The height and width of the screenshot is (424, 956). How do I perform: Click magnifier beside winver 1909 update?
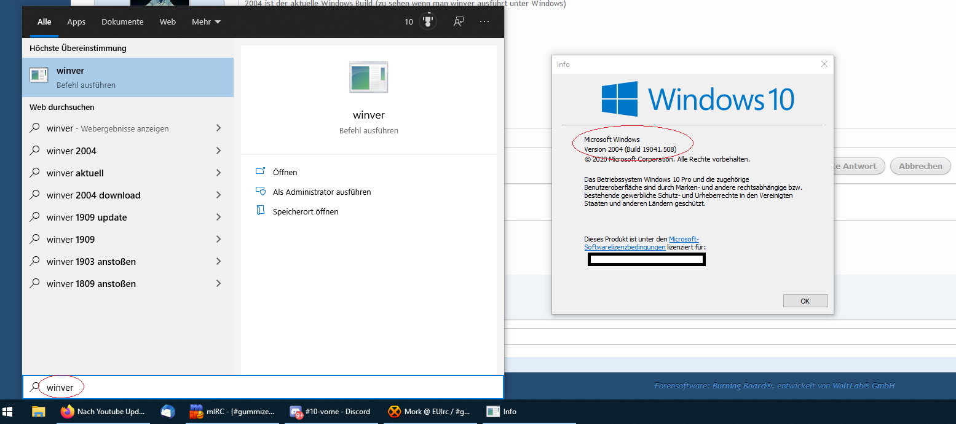coord(35,217)
